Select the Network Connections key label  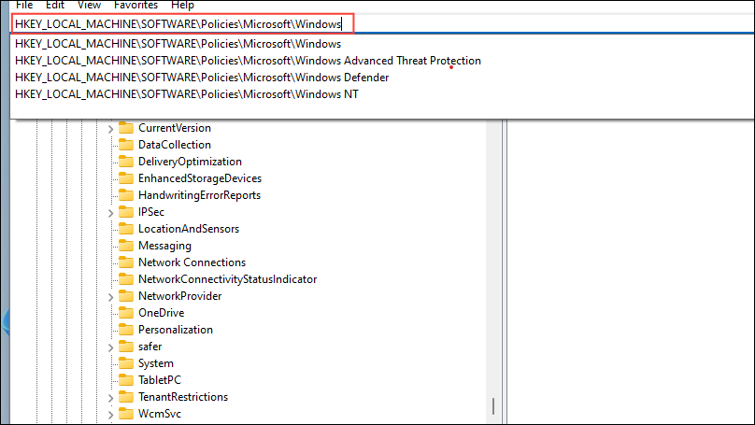pos(192,262)
